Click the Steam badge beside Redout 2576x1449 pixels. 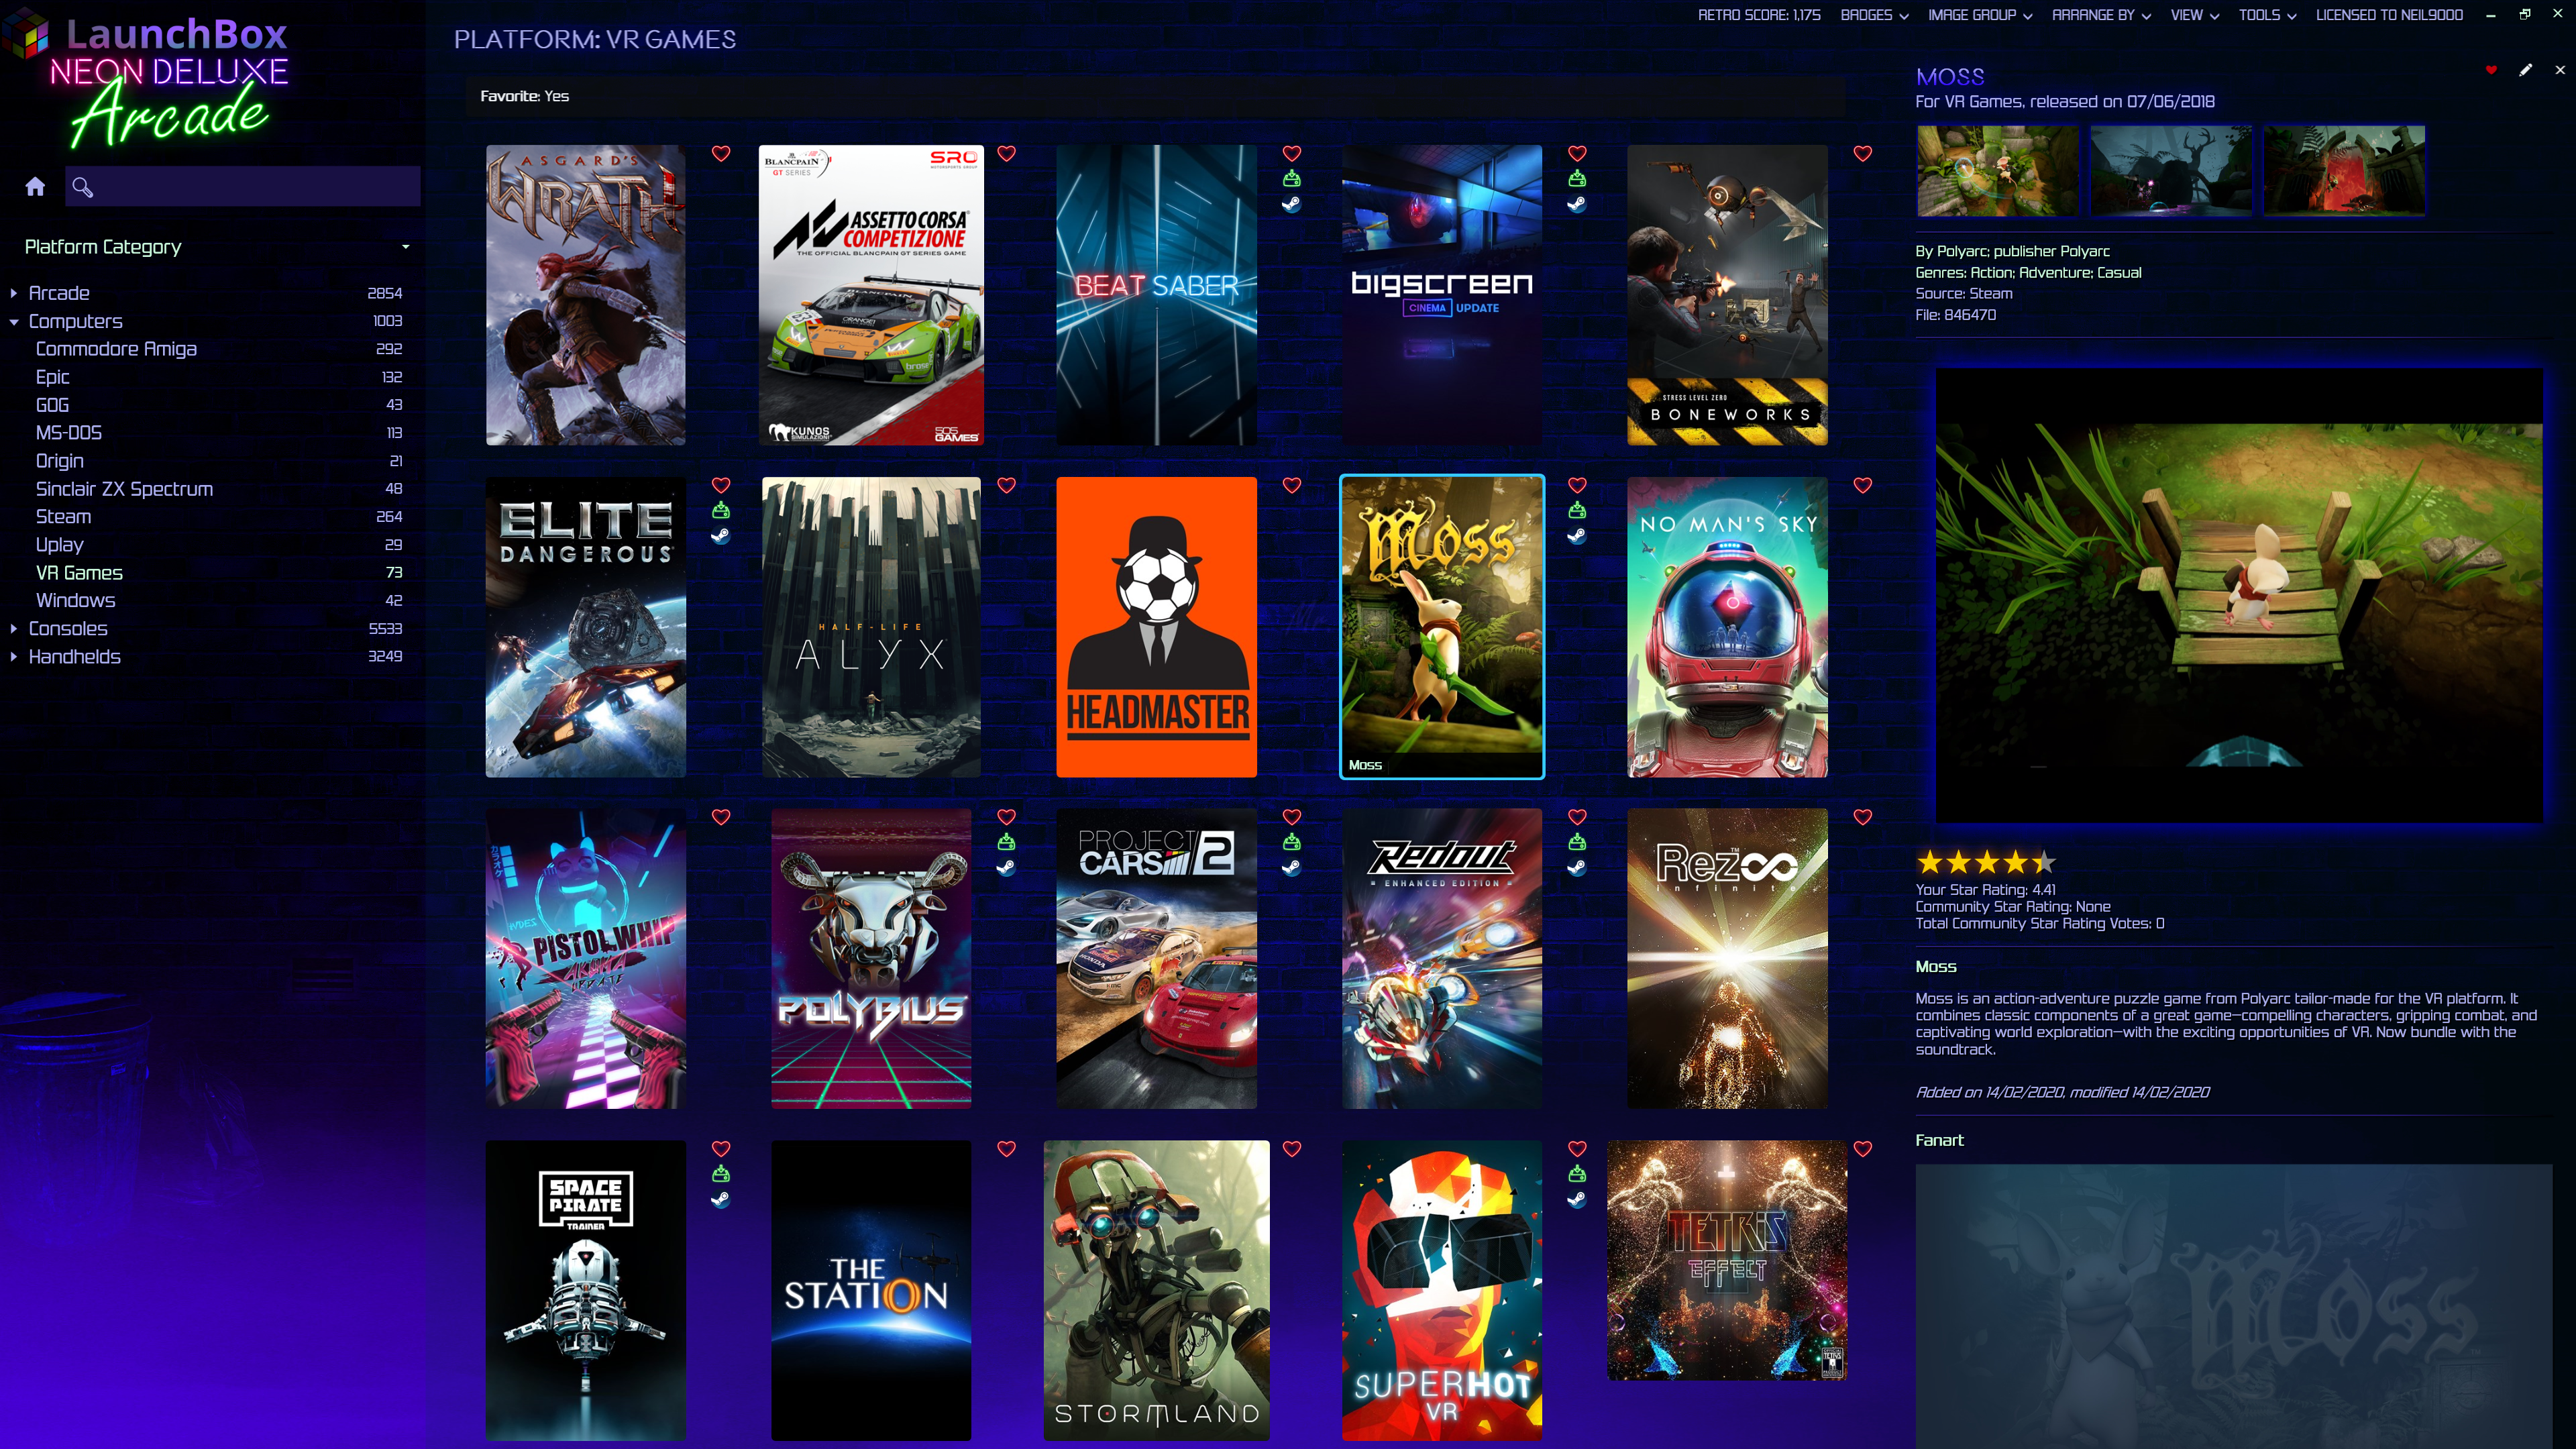point(1577,868)
